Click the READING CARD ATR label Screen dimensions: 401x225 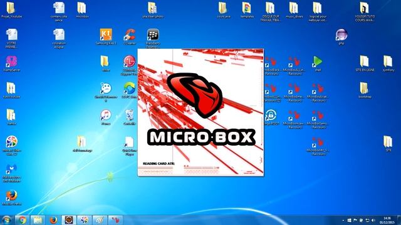tap(159, 164)
